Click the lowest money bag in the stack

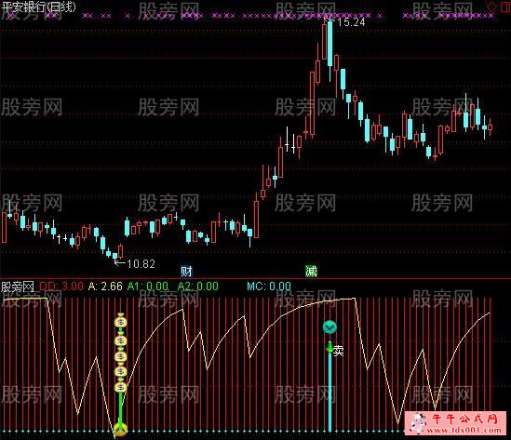(x=121, y=386)
